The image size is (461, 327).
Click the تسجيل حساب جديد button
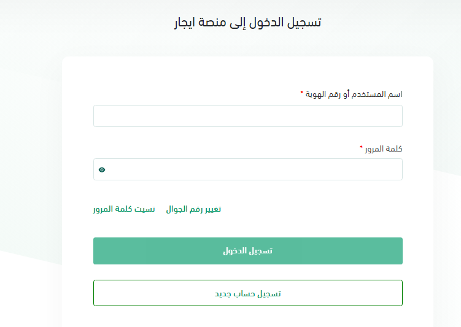pyautogui.click(x=247, y=293)
